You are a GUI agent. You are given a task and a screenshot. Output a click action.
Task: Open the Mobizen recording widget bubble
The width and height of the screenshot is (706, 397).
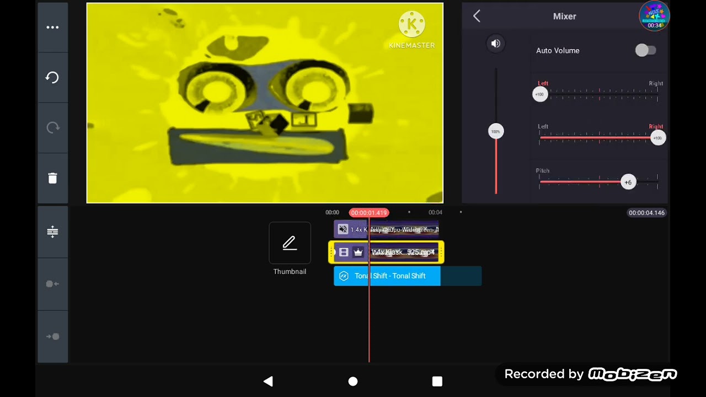tap(655, 16)
